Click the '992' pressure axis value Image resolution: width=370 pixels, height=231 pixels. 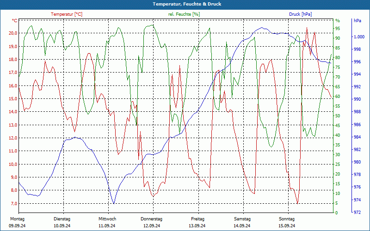tap(358, 87)
